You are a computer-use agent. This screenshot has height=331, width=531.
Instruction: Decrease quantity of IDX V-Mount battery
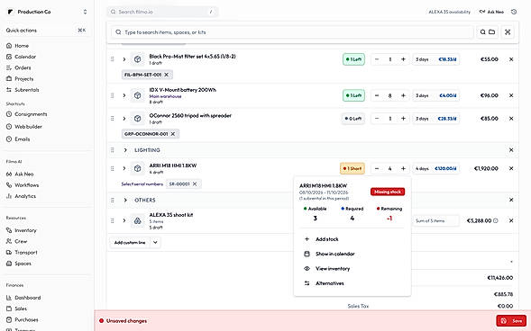[x=377, y=95]
